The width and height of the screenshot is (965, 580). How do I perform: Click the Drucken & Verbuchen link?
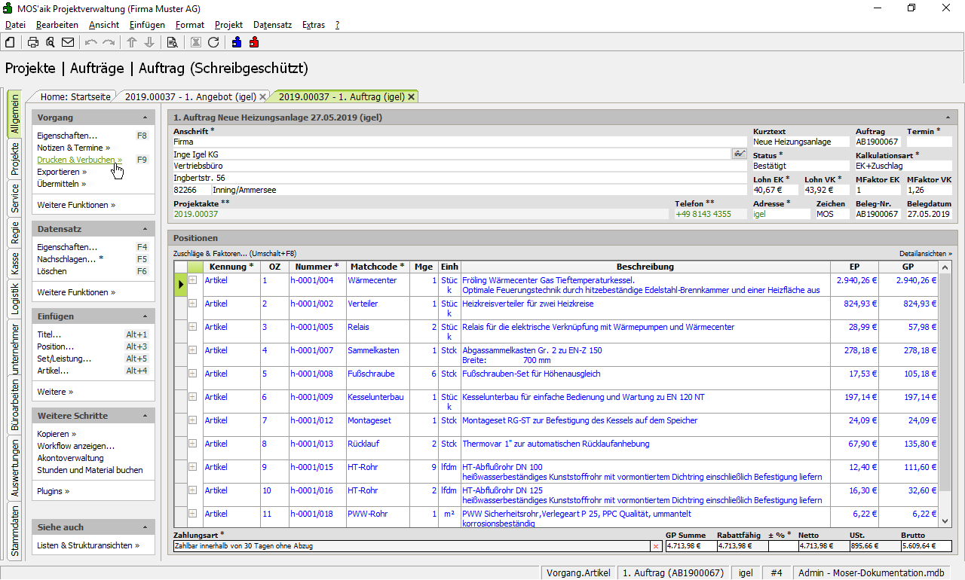pyautogui.click(x=76, y=160)
